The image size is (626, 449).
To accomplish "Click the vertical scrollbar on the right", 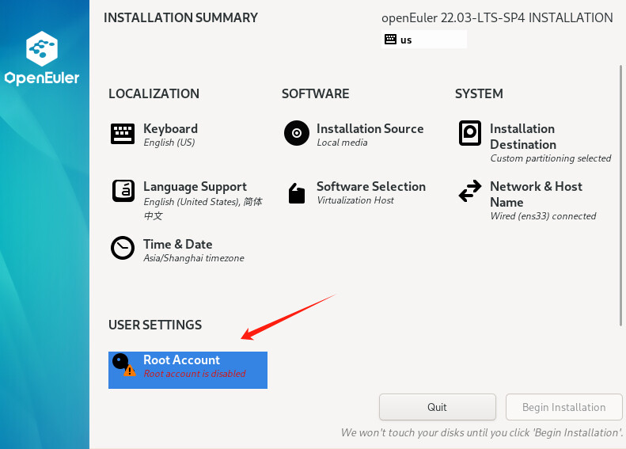I will click(x=620, y=195).
